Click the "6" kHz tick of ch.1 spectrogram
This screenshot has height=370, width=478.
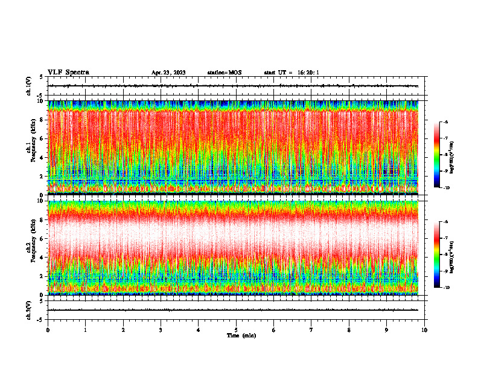(x=42, y=139)
